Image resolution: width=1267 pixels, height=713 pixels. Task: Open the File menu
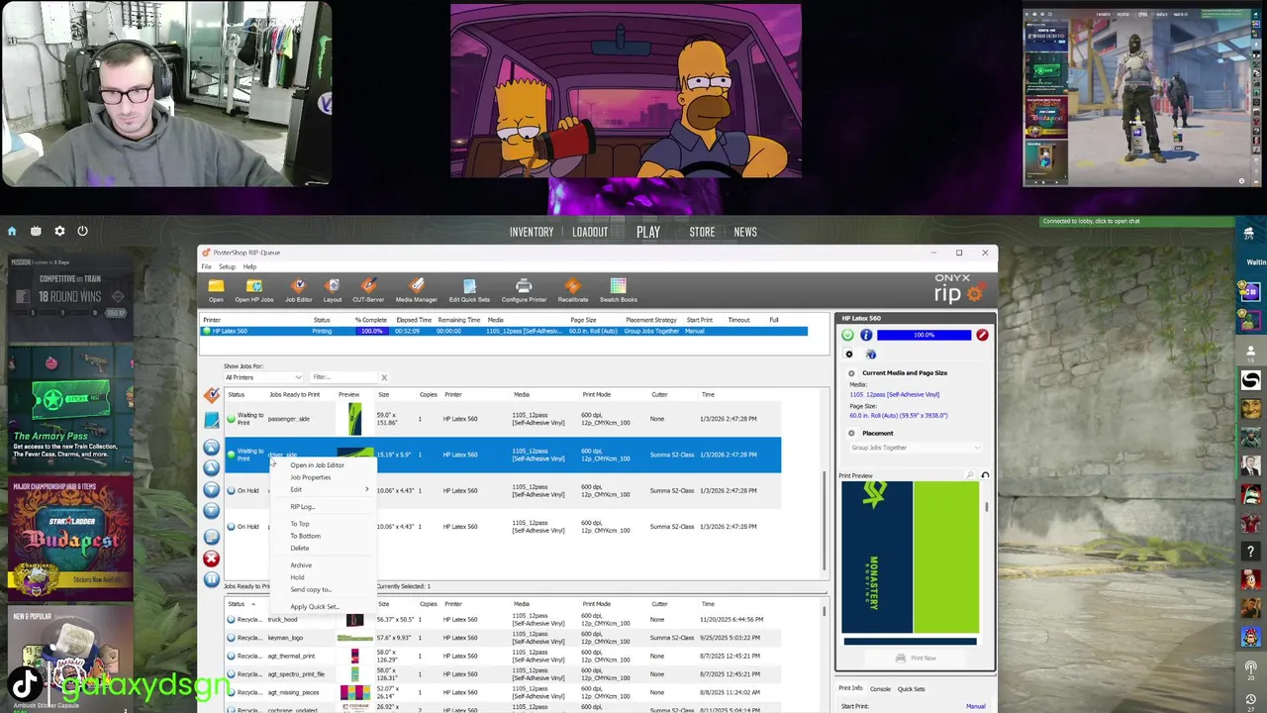pos(206,266)
